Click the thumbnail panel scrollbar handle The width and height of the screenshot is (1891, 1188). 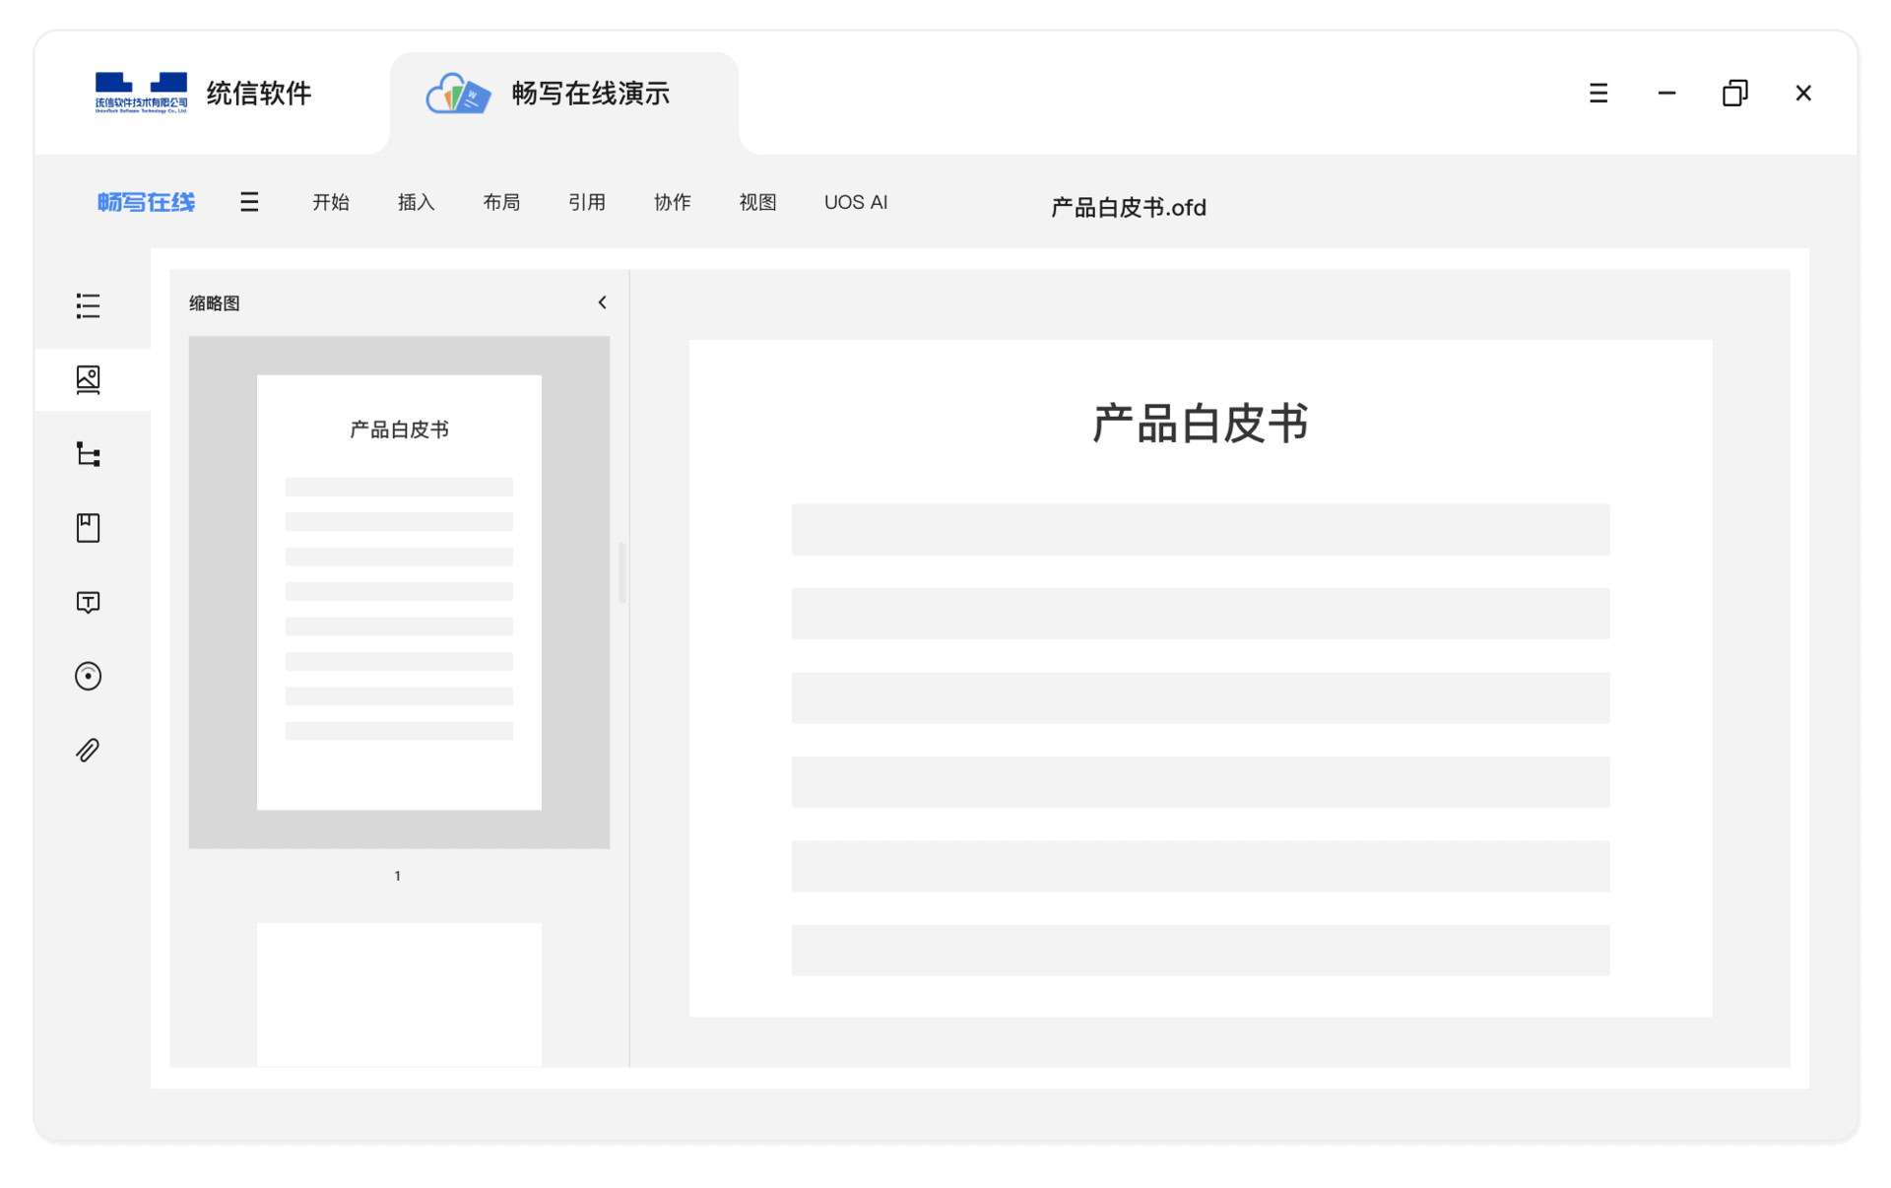pyautogui.click(x=621, y=571)
